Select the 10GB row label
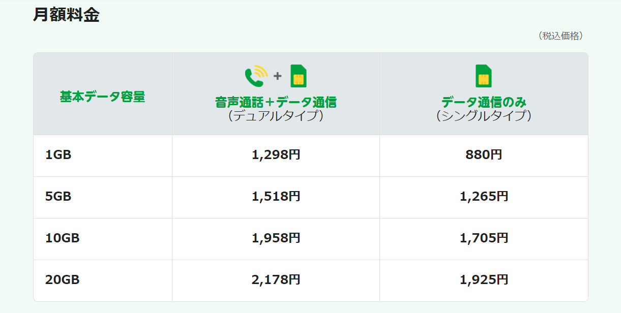 pyautogui.click(x=62, y=238)
